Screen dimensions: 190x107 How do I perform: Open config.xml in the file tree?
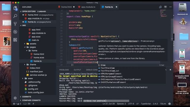point(33,89)
